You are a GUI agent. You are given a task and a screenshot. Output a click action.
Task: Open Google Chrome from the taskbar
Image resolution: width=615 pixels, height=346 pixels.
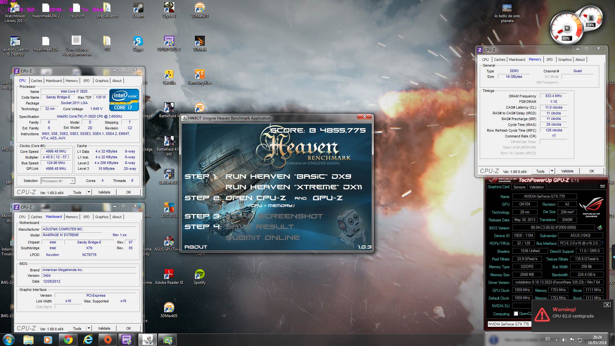coord(68,340)
